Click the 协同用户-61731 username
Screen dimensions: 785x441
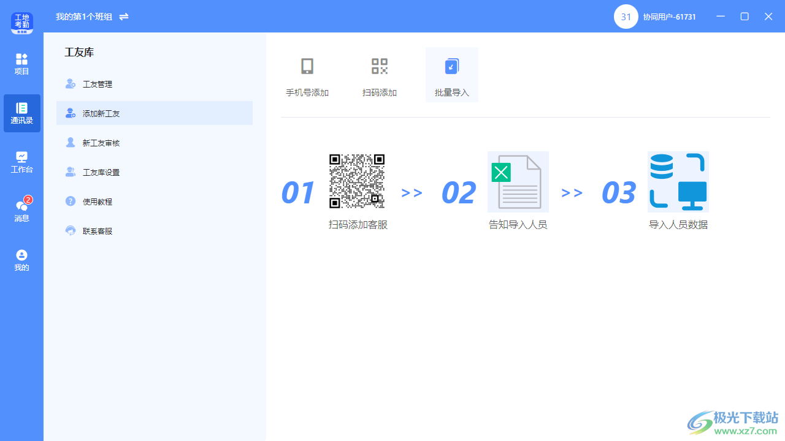coord(670,17)
